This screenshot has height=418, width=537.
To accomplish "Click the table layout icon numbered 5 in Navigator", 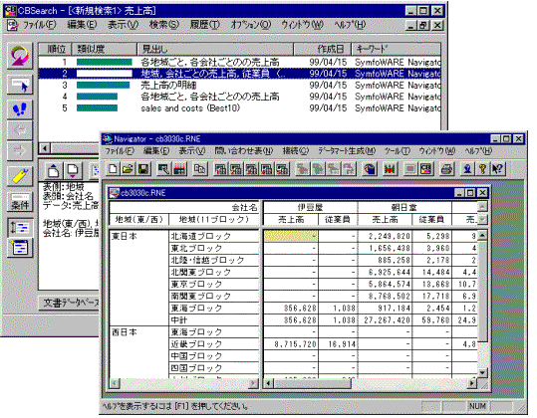I will click(283, 169).
